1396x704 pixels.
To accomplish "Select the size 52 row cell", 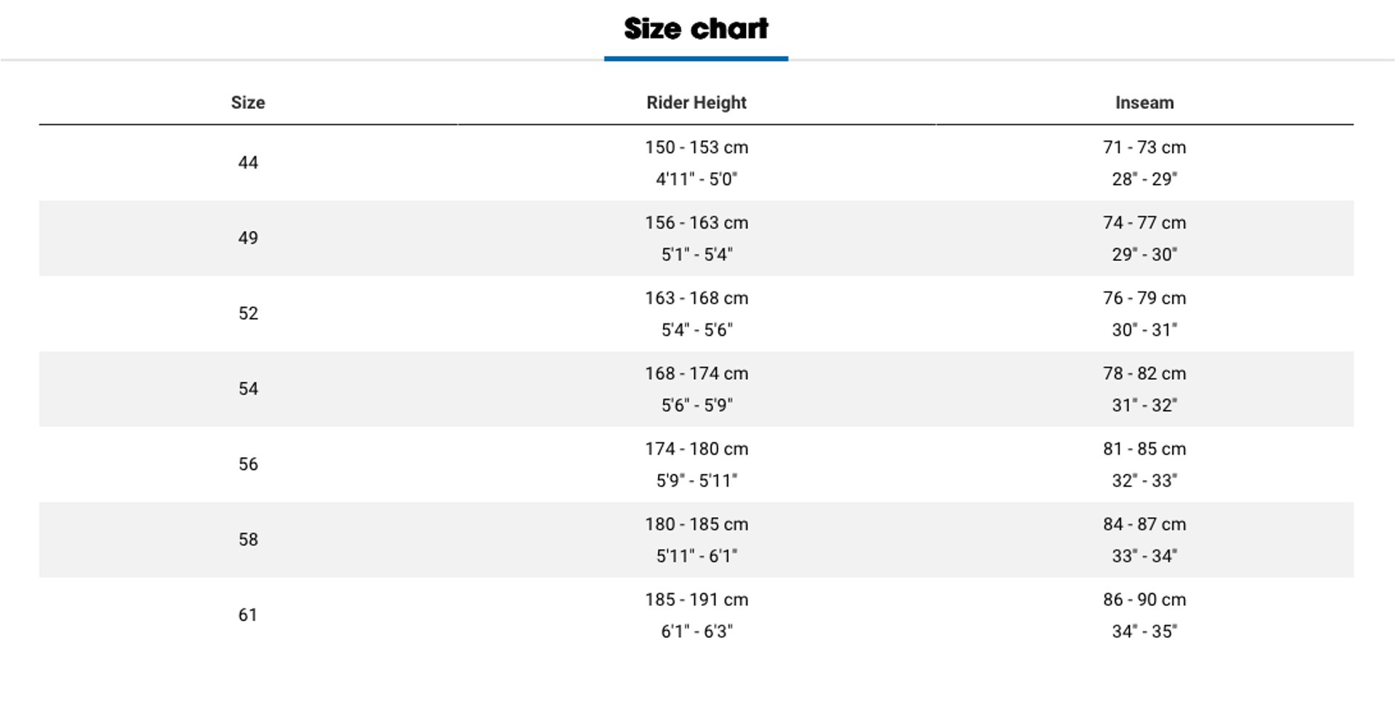I will [248, 313].
